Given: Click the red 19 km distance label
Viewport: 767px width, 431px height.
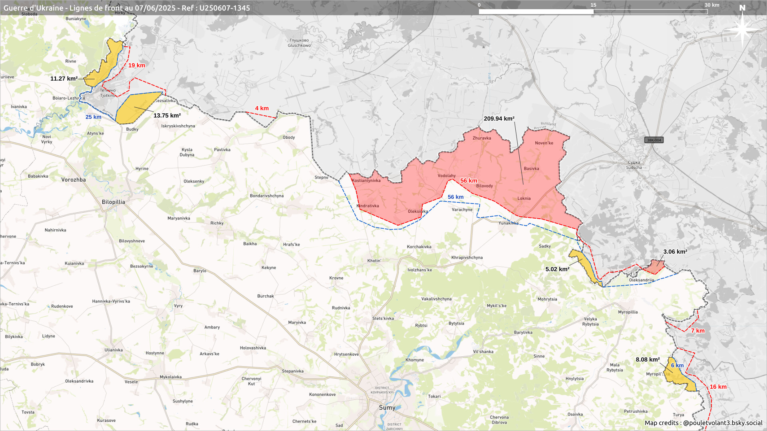Looking at the screenshot, I should point(137,65).
